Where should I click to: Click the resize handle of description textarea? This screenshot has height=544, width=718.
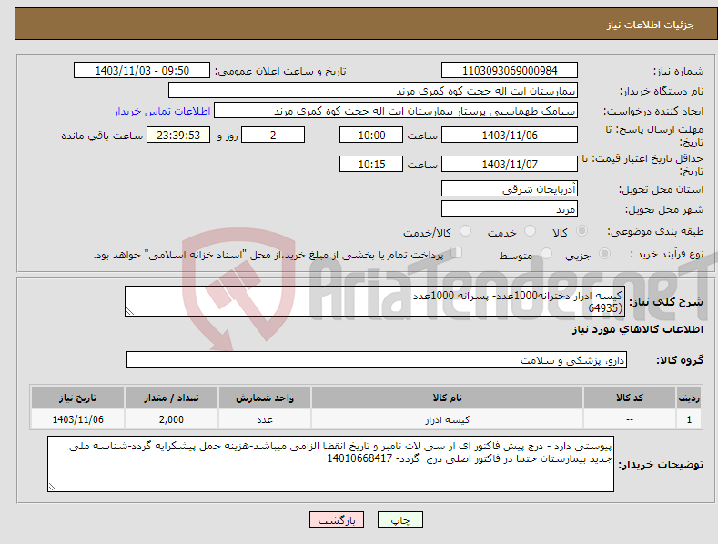click(130, 311)
